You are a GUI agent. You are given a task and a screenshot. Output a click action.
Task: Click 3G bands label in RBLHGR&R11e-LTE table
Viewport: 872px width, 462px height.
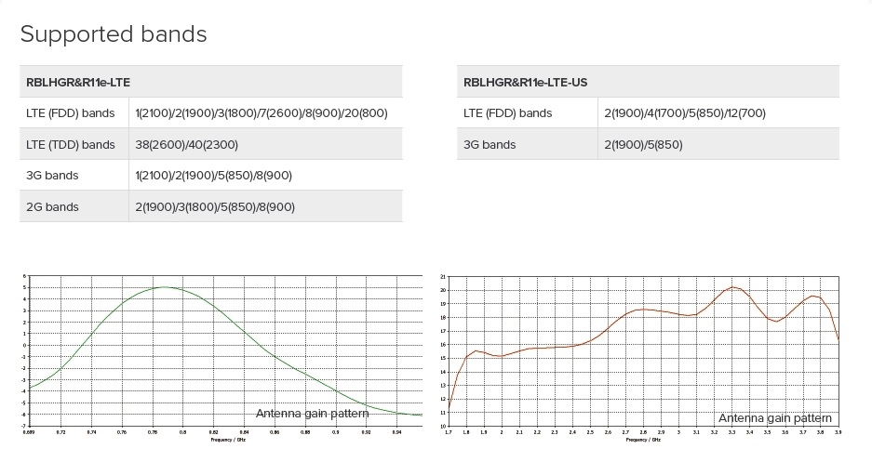52,176
